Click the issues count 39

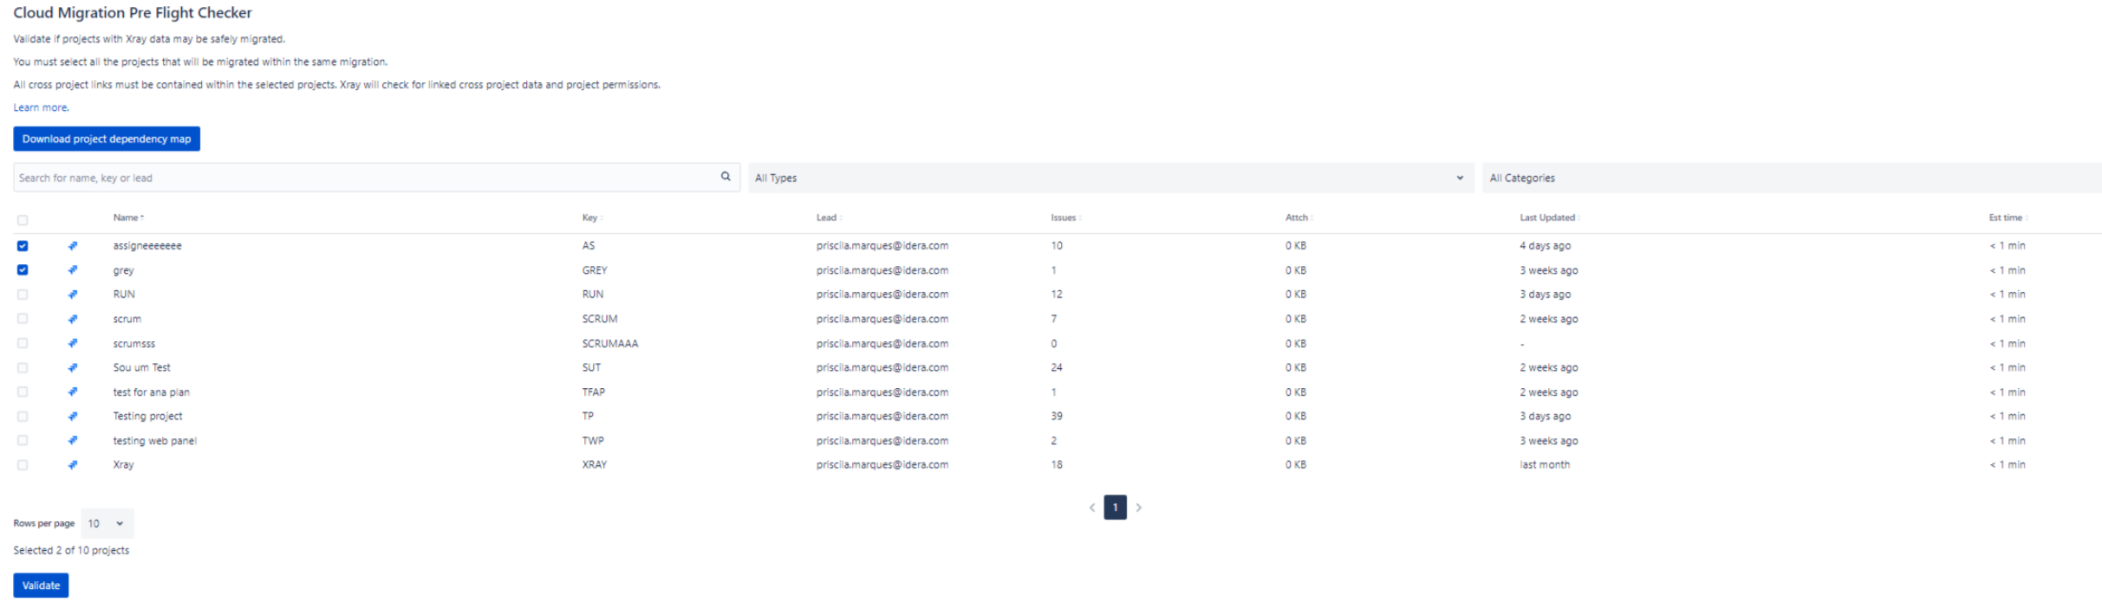point(1057,416)
